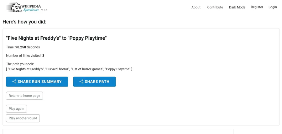Click Return to home page button

tap(24, 96)
